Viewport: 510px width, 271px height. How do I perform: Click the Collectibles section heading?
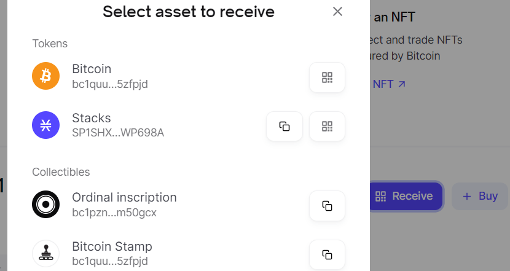61,172
